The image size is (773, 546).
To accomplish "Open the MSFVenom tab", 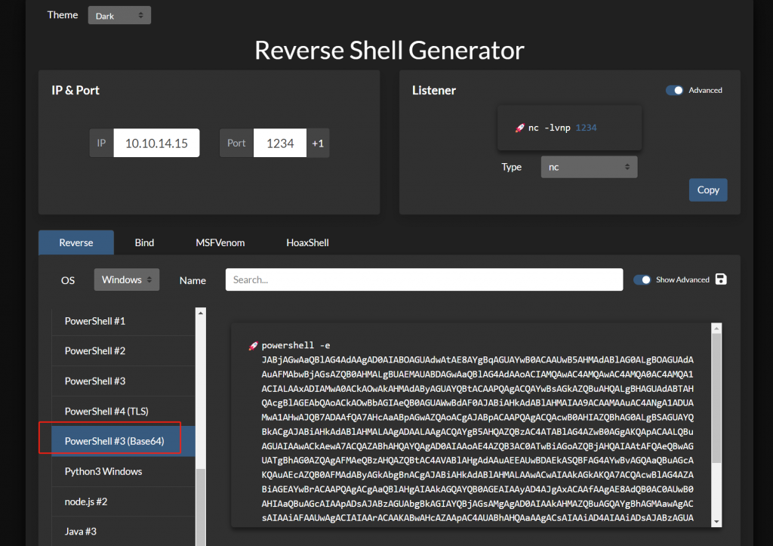I will [x=220, y=242].
